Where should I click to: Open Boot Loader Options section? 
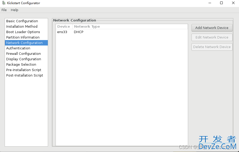[26, 32]
